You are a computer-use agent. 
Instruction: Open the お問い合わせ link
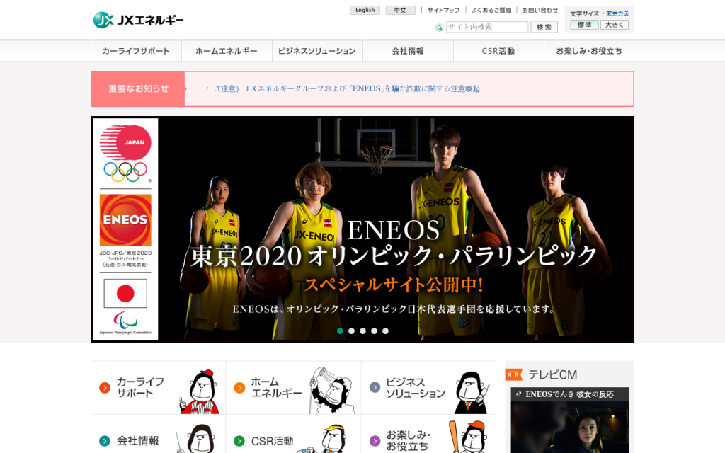coord(540,10)
